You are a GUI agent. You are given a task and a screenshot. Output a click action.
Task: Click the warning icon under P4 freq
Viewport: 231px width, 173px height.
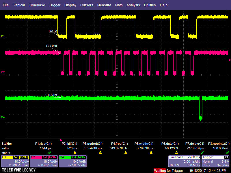[x=126, y=152]
